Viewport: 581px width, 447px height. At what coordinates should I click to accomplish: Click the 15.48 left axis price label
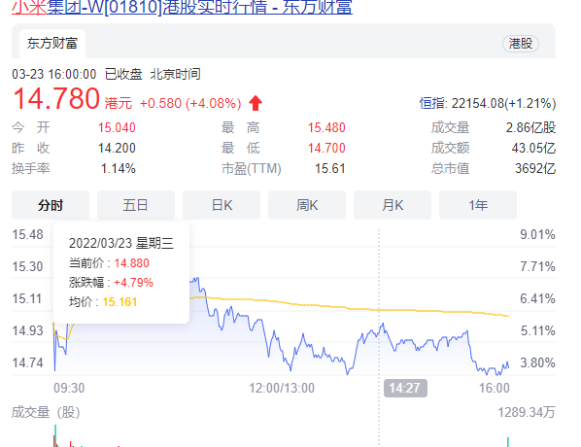(28, 234)
